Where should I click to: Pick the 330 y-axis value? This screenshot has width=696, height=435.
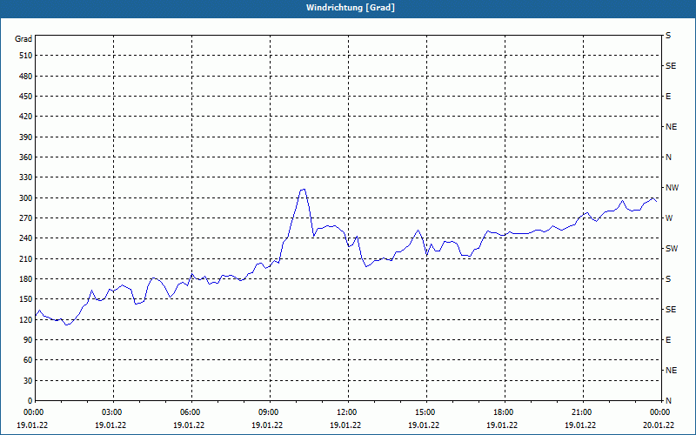click(x=26, y=177)
